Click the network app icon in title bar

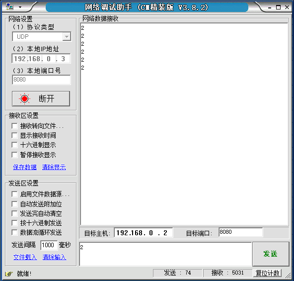[9, 7]
